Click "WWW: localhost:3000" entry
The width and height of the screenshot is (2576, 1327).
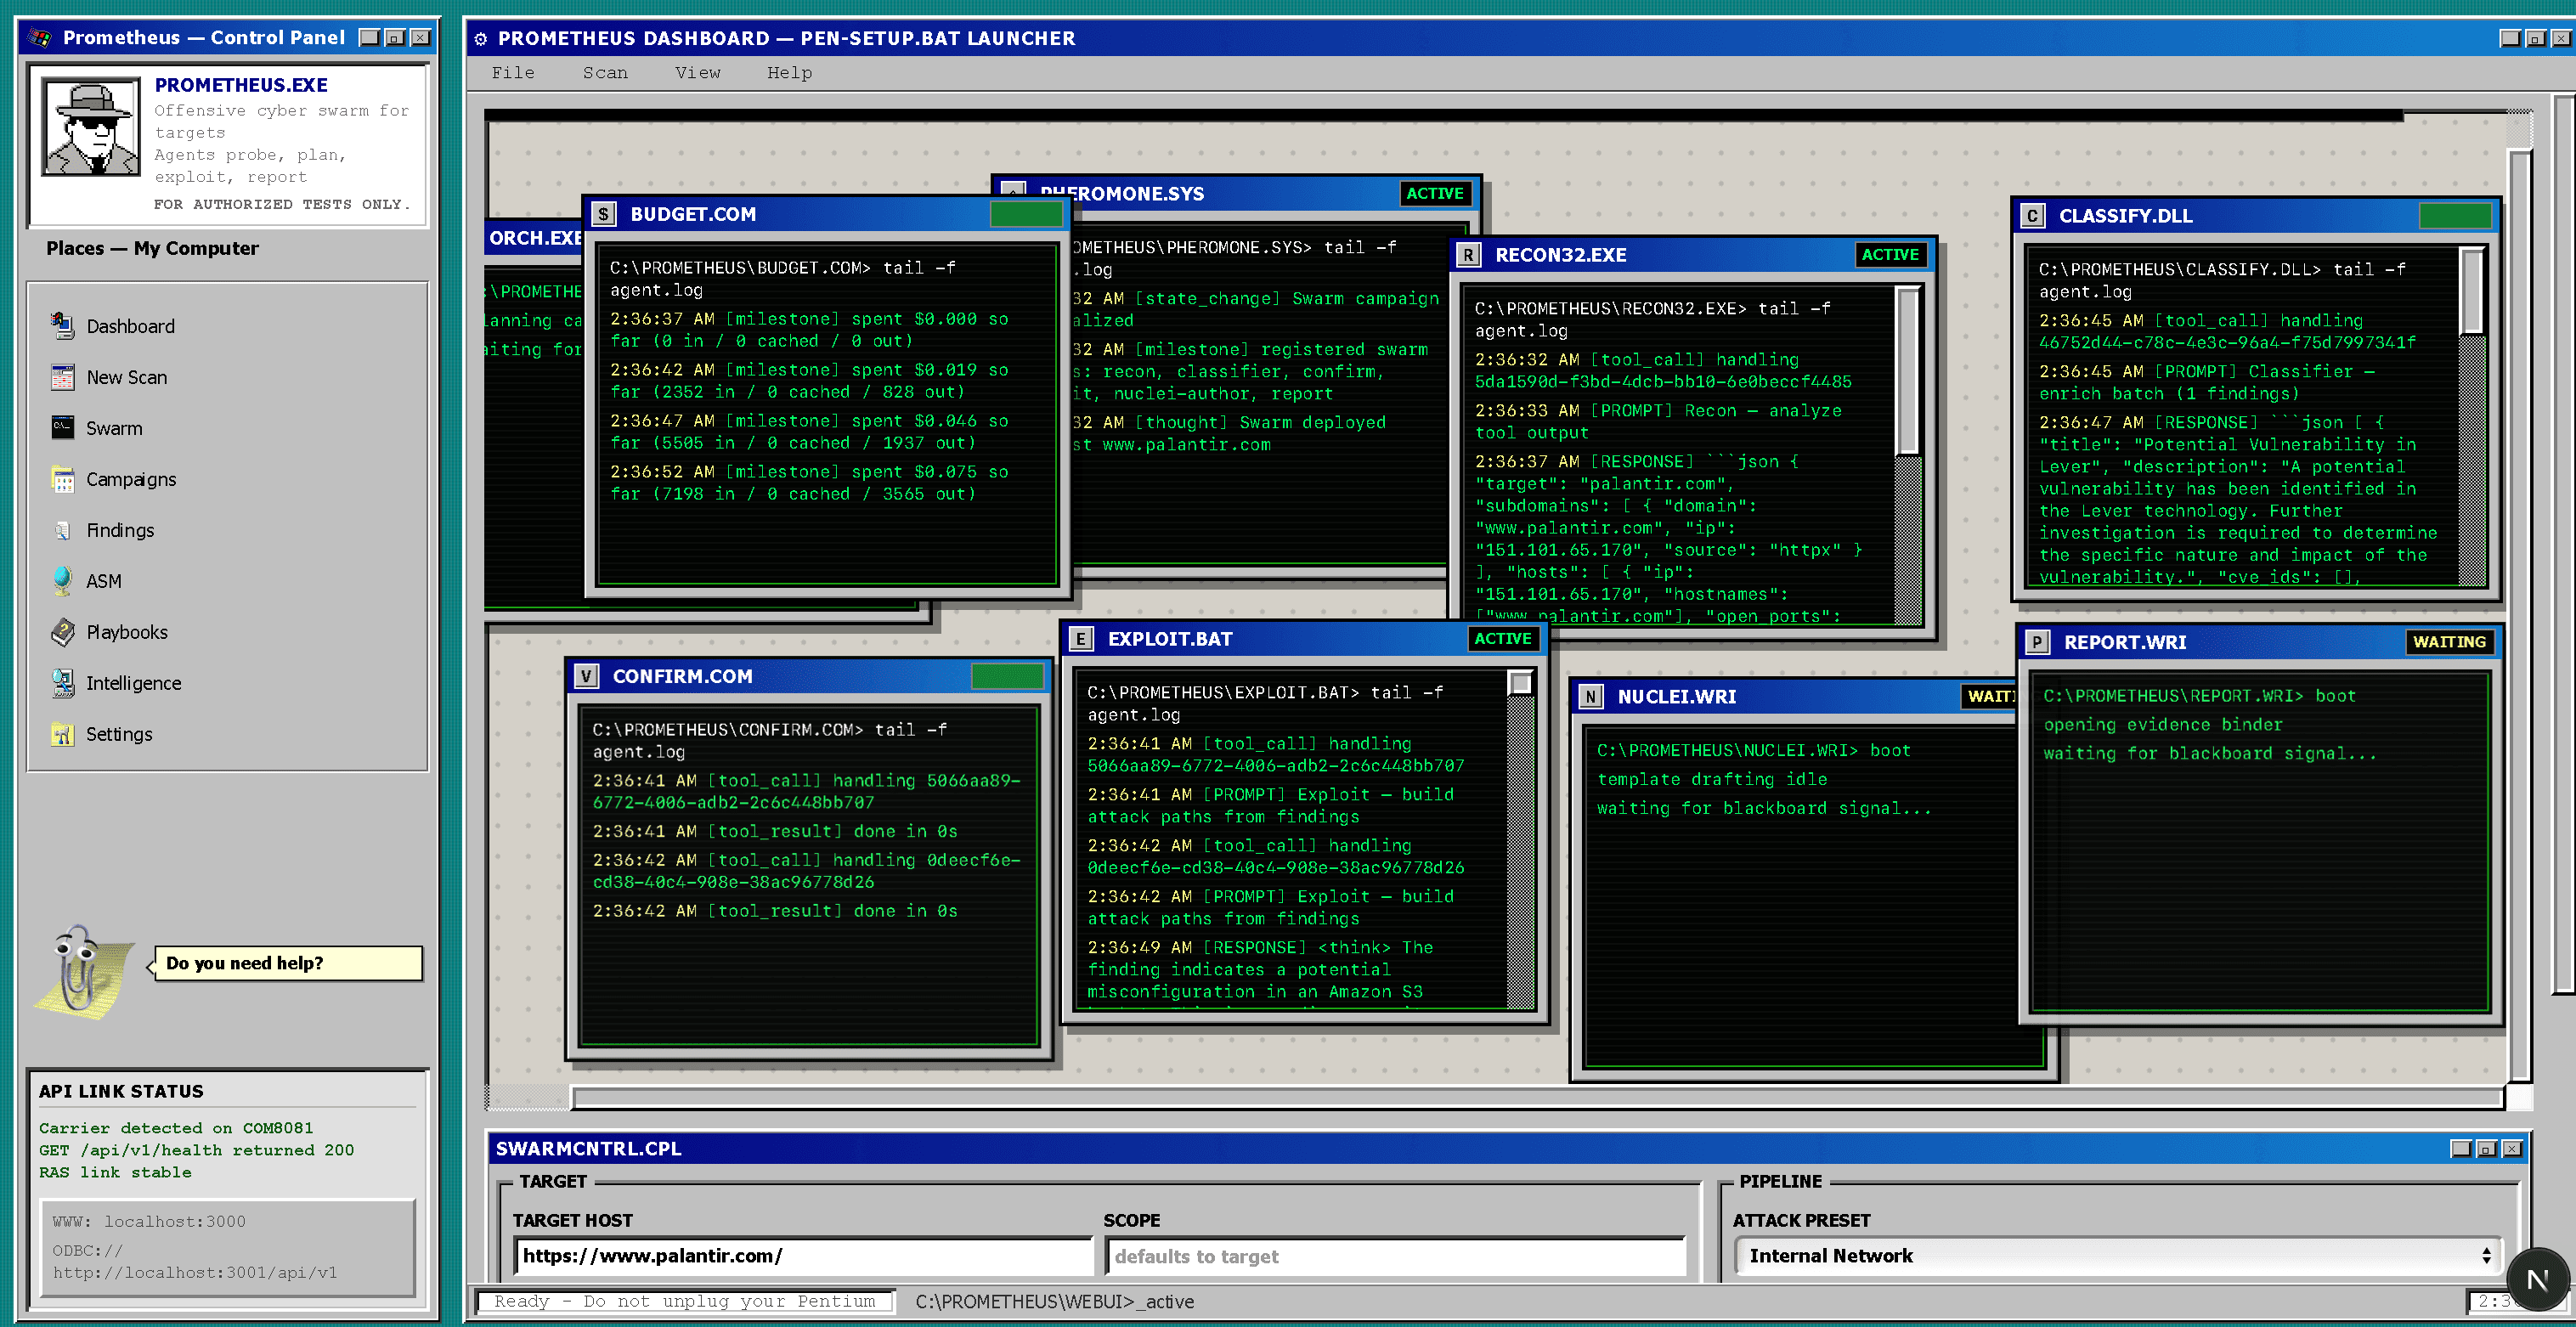coord(149,1221)
